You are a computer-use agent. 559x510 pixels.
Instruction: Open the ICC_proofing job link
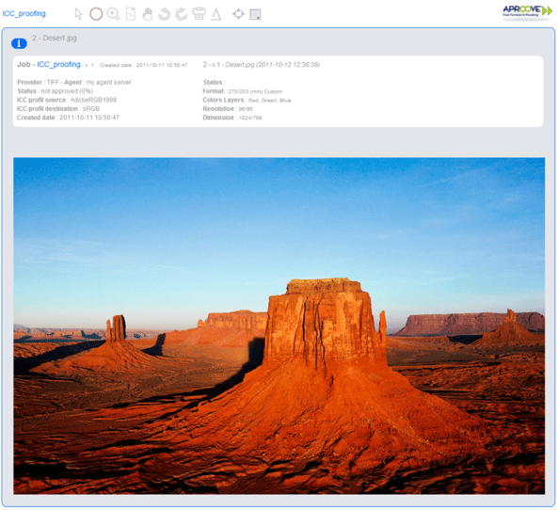click(x=59, y=65)
